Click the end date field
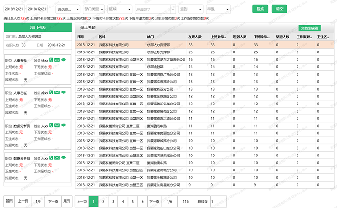This screenshot has width=337, height=208. pos(37,9)
